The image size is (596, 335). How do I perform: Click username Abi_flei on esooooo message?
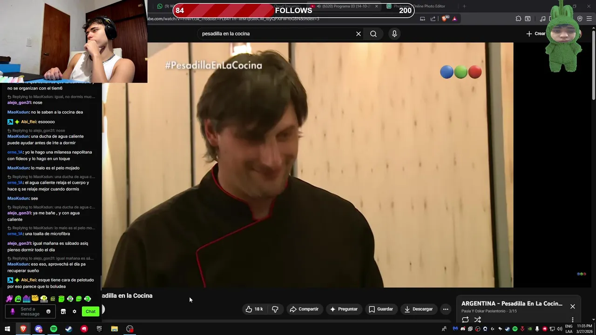click(x=28, y=122)
